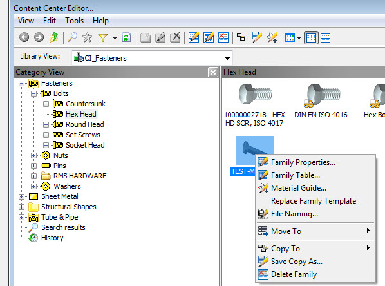The width and height of the screenshot is (385, 286).
Task: Open the view mode dropdown arrow
Action: (299, 38)
